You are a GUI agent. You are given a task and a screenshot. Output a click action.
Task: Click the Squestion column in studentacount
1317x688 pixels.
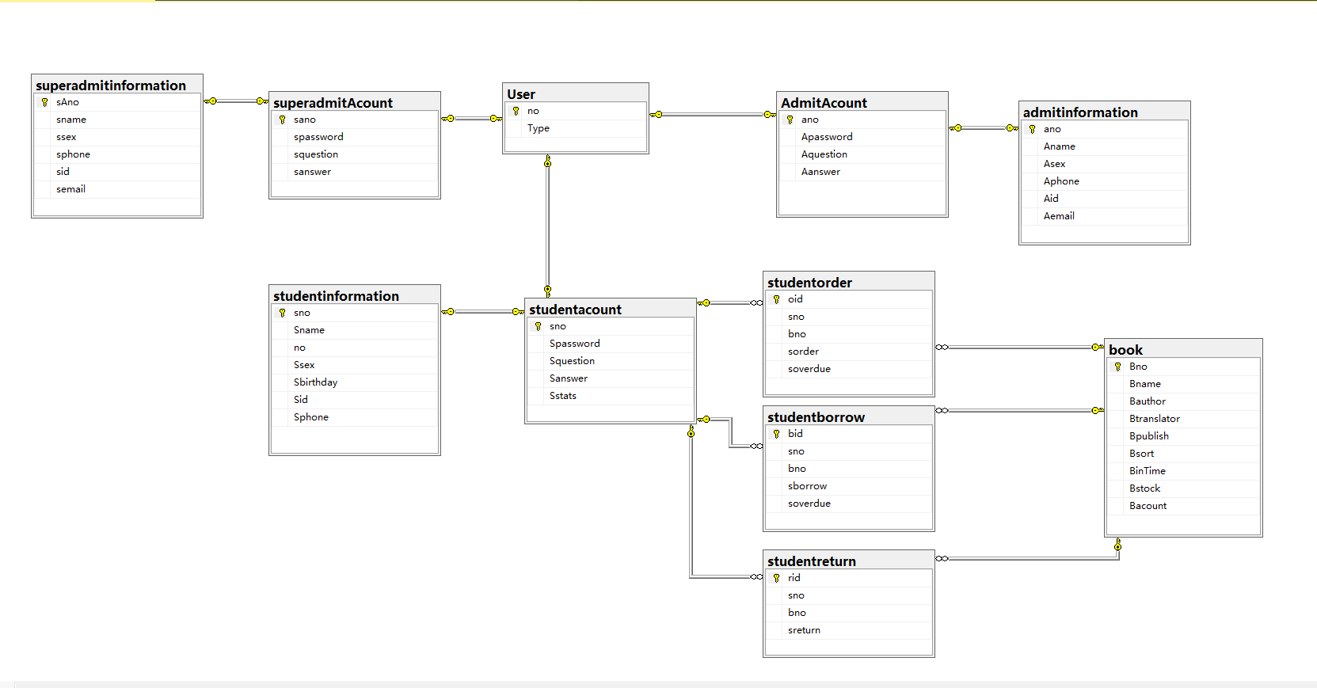[x=611, y=361]
